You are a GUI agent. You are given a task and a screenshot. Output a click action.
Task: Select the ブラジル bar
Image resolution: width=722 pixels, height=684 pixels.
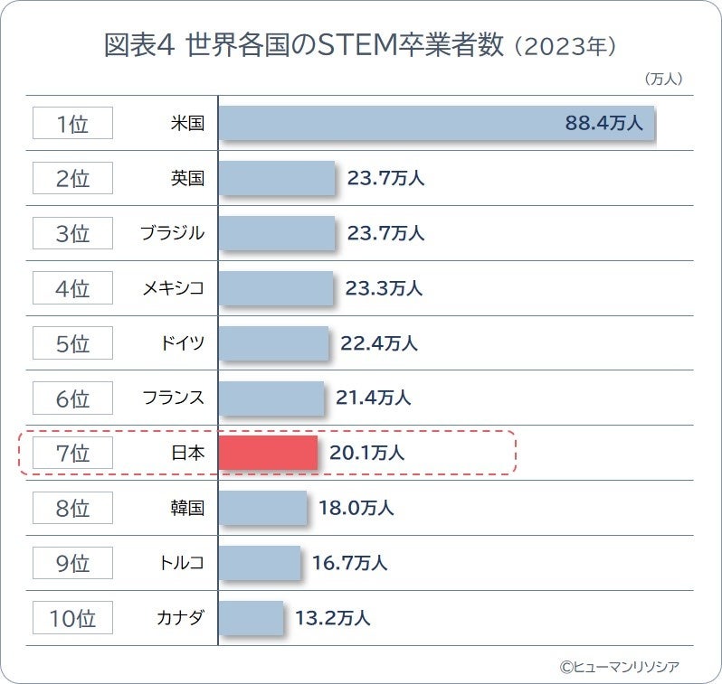[x=277, y=233]
